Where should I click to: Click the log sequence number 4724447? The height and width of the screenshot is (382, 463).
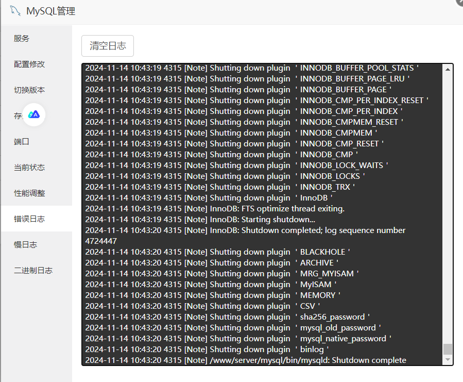[101, 241]
